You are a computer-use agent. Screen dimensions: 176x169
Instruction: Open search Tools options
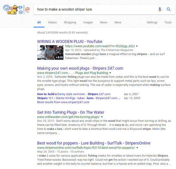pyautogui.click(x=168, y=22)
